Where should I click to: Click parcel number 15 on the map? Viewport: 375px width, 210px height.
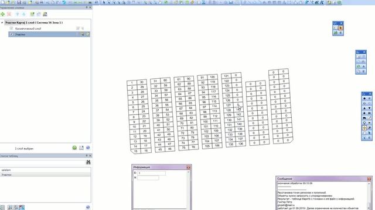(x=135, y=151)
